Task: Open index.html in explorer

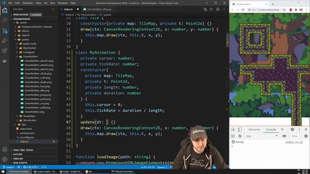Action: click(x=26, y=129)
